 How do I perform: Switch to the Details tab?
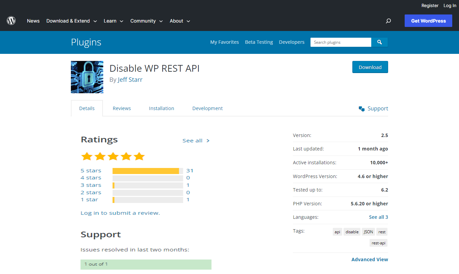87,108
